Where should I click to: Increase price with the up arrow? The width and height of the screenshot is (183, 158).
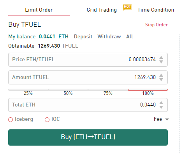[x=161, y=57]
